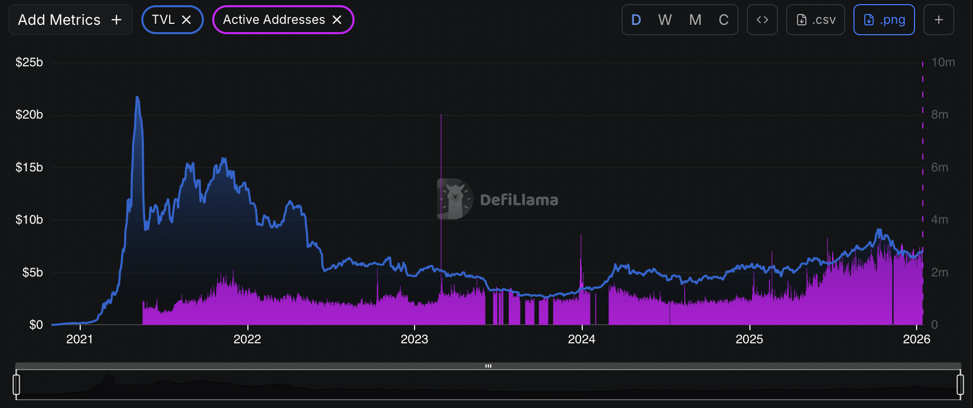The height and width of the screenshot is (408, 973).
Task: Click the center grip of range selector
Action: point(488,366)
